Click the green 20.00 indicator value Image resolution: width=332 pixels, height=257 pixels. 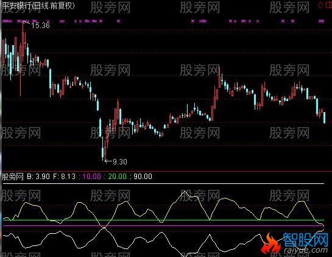118,177
